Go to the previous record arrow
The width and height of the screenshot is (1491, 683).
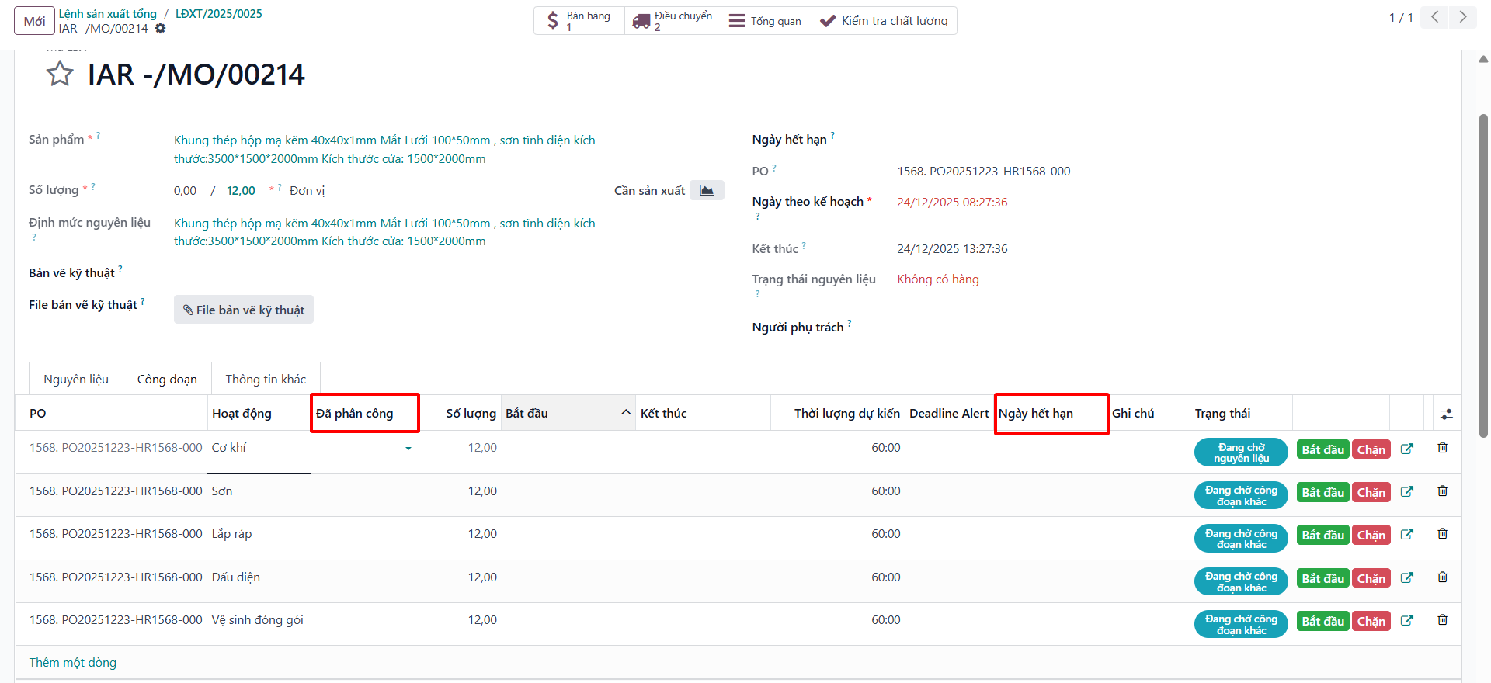1435,17
